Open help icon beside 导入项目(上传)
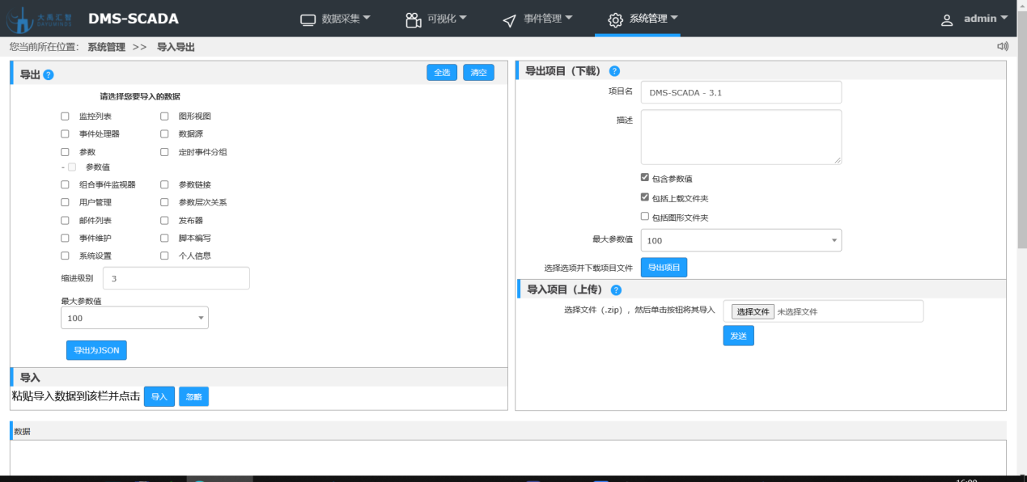 click(616, 290)
